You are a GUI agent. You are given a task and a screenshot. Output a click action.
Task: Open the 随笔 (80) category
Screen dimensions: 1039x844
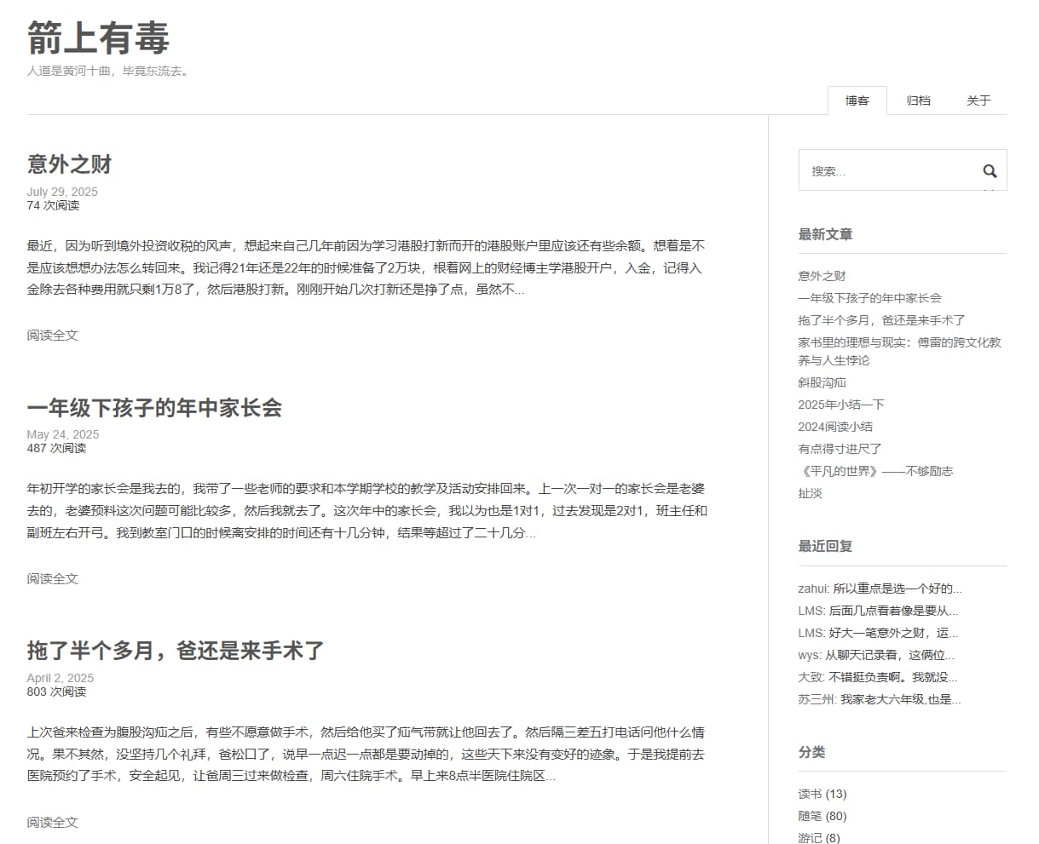tap(821, 815)
